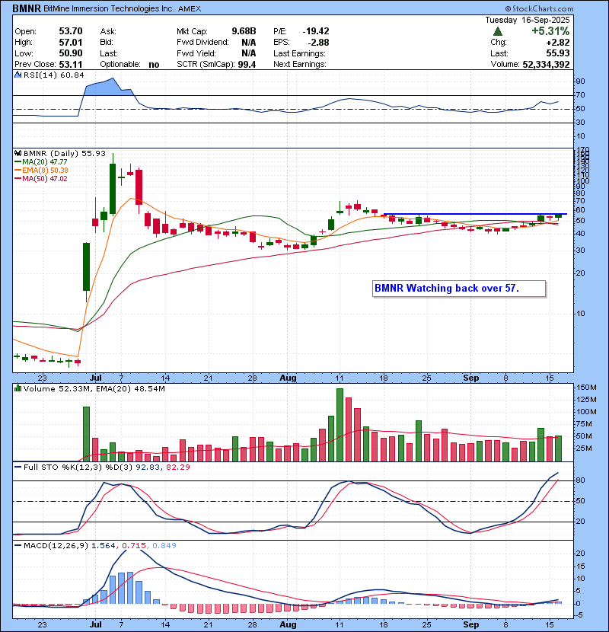Click the blue horizontal resistance line near 57
Viewport: 609px width, 632px height.
pos(475,214)
